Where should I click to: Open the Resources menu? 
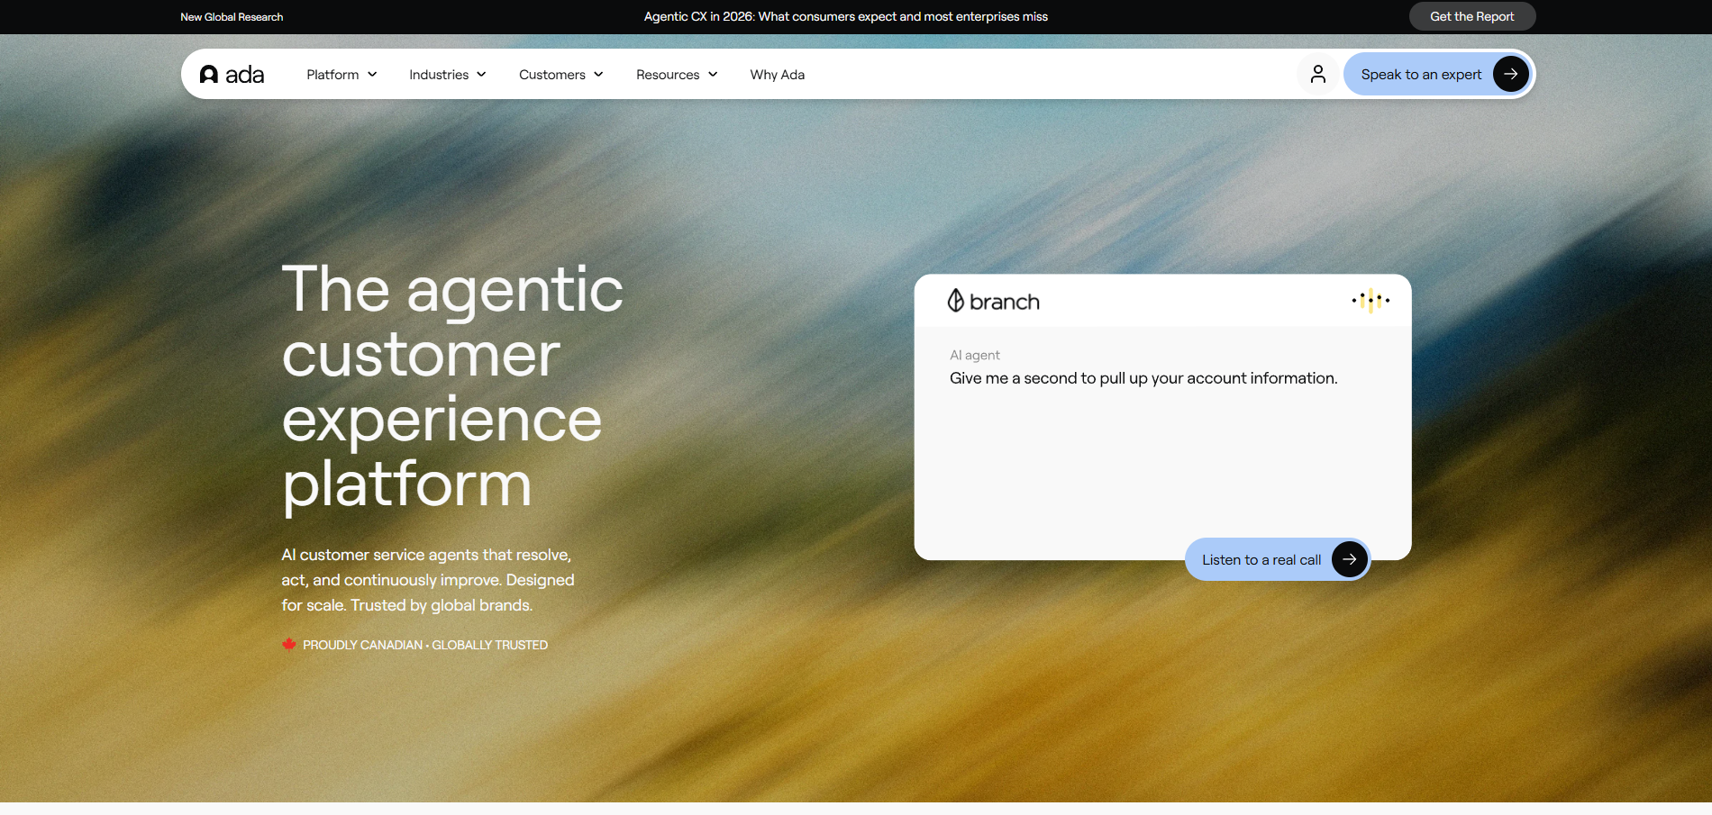click(677, 75)
